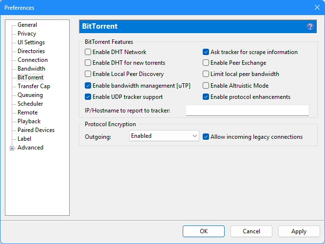The image size is (325, 244).
Task: Close the Preferences dialog
Action: click(x=317, y=7)
